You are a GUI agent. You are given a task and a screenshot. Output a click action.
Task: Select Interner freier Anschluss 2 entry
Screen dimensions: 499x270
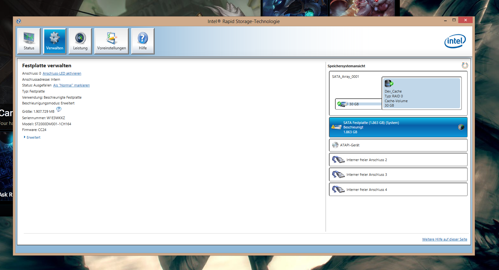click(398, 160)
